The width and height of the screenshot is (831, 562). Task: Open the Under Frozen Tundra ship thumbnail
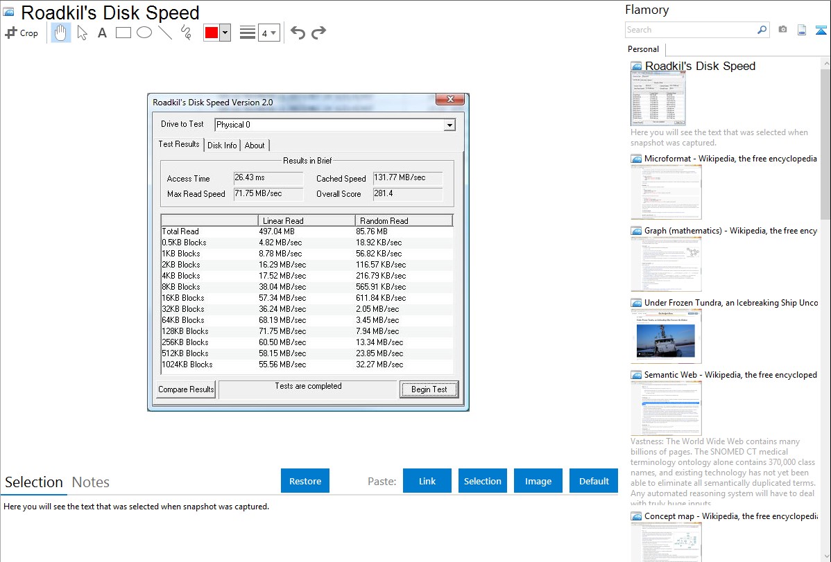point(666,336)
